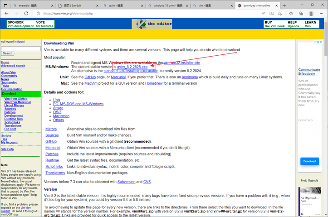Screen dimensions: 328x217
Task: Open Advanced search link
Action: [x=13, y=66]
